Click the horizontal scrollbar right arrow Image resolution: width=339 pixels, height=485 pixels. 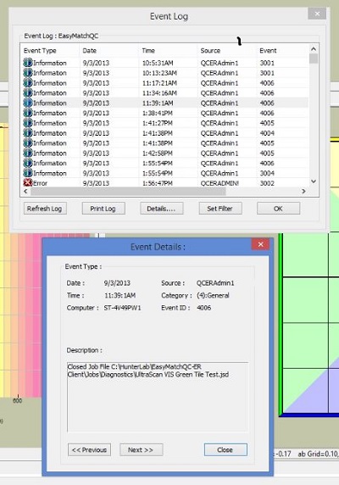point(303,192)
